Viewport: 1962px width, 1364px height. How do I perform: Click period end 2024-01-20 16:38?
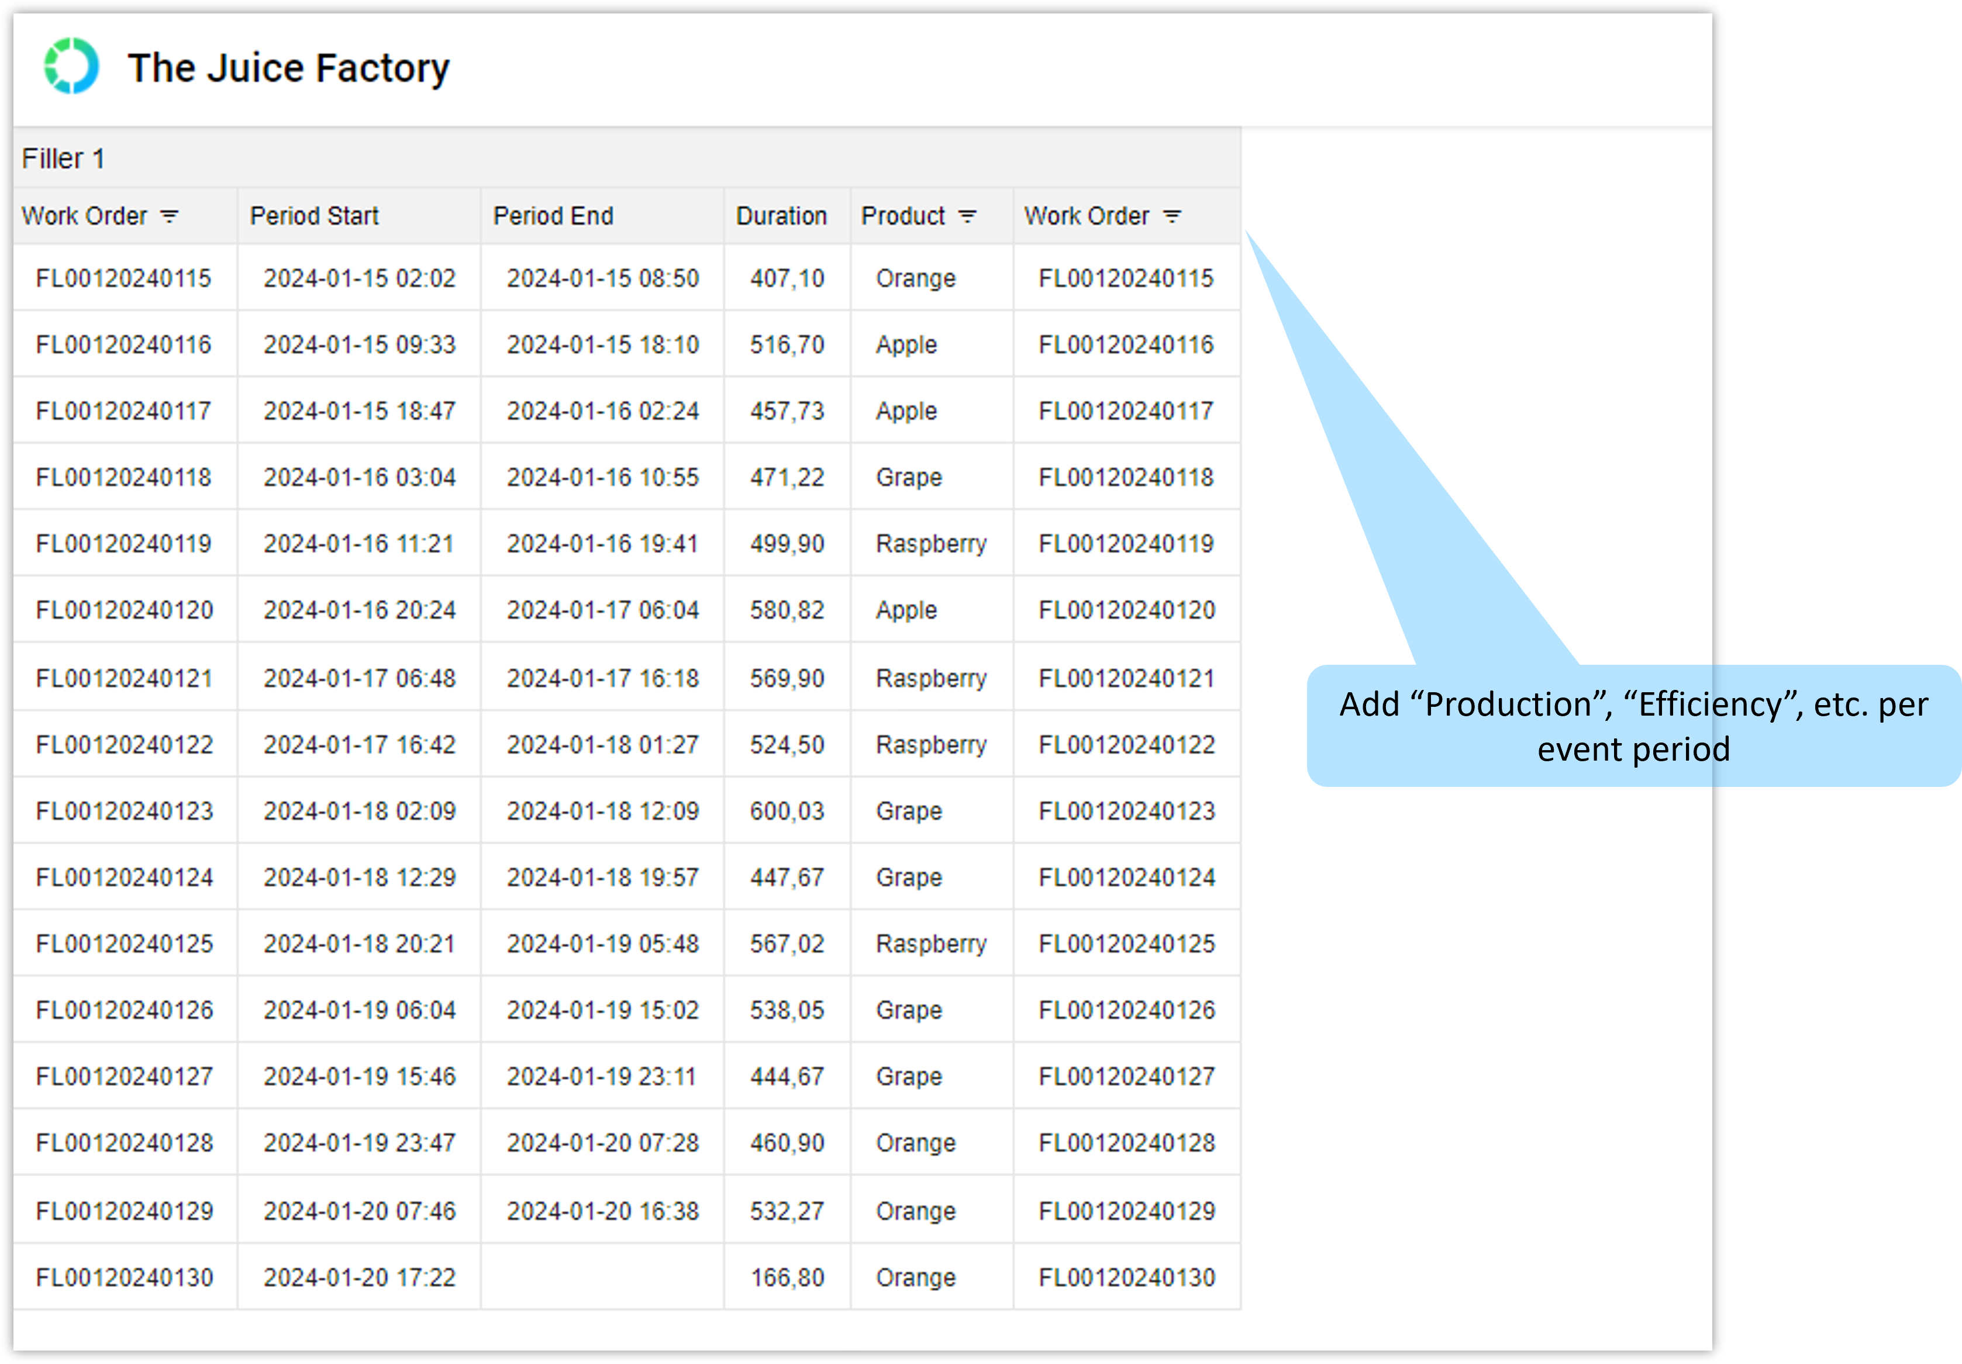click(x=604, y=1212)
